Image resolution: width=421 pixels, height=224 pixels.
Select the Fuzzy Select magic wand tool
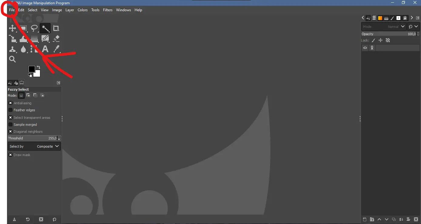[x=45, y=28]
